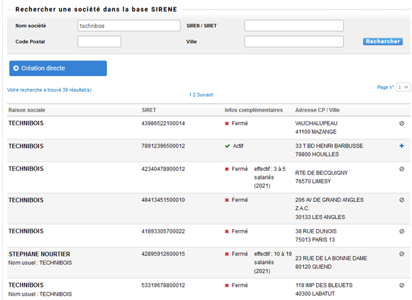The image size is (412, 300).
Task: Click the 75013 PARIS 13 address text
Action: click(x=315, y=239)
